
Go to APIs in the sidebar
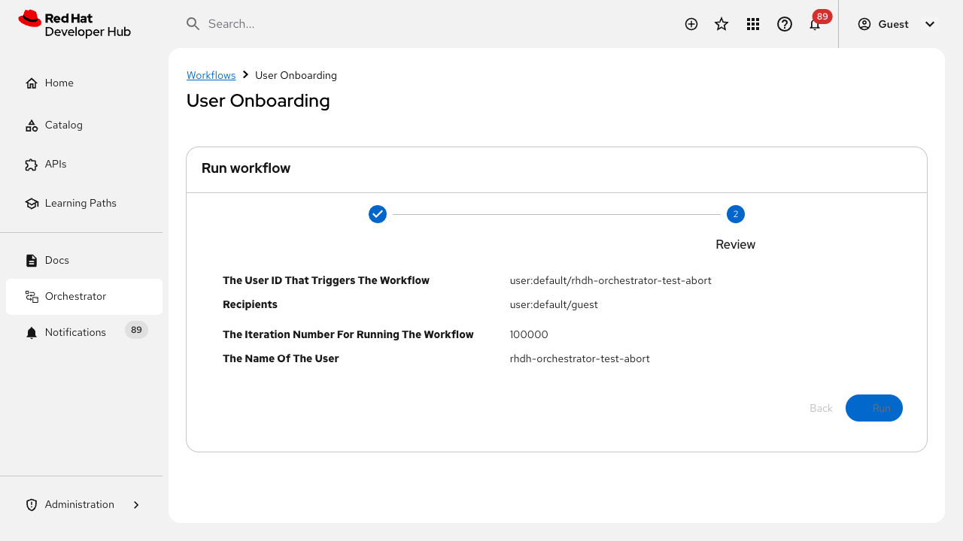[x=56, y=164]
